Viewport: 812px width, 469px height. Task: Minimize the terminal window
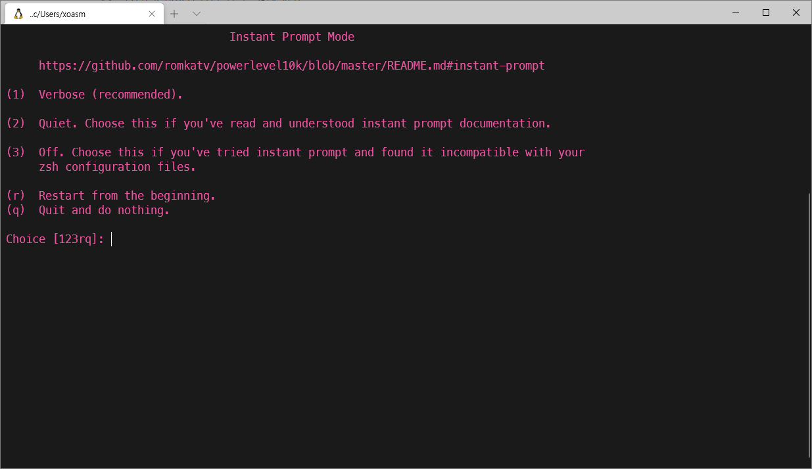pyautogui.click(x=736, y=12)
